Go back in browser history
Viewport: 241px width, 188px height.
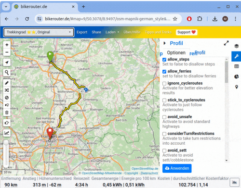coord(7,19)
